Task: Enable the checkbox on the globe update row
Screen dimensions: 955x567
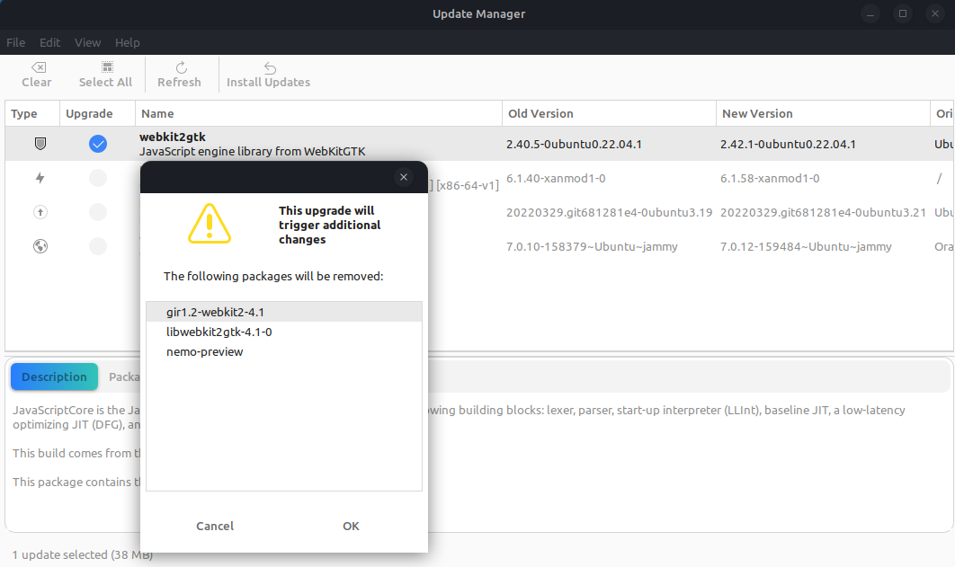Action: pos(98,246)
